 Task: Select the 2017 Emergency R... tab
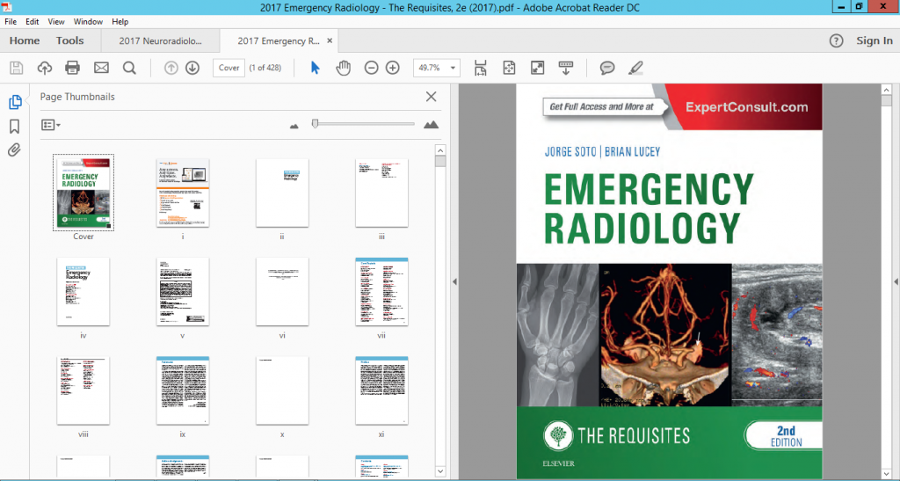tap(279, 40)
